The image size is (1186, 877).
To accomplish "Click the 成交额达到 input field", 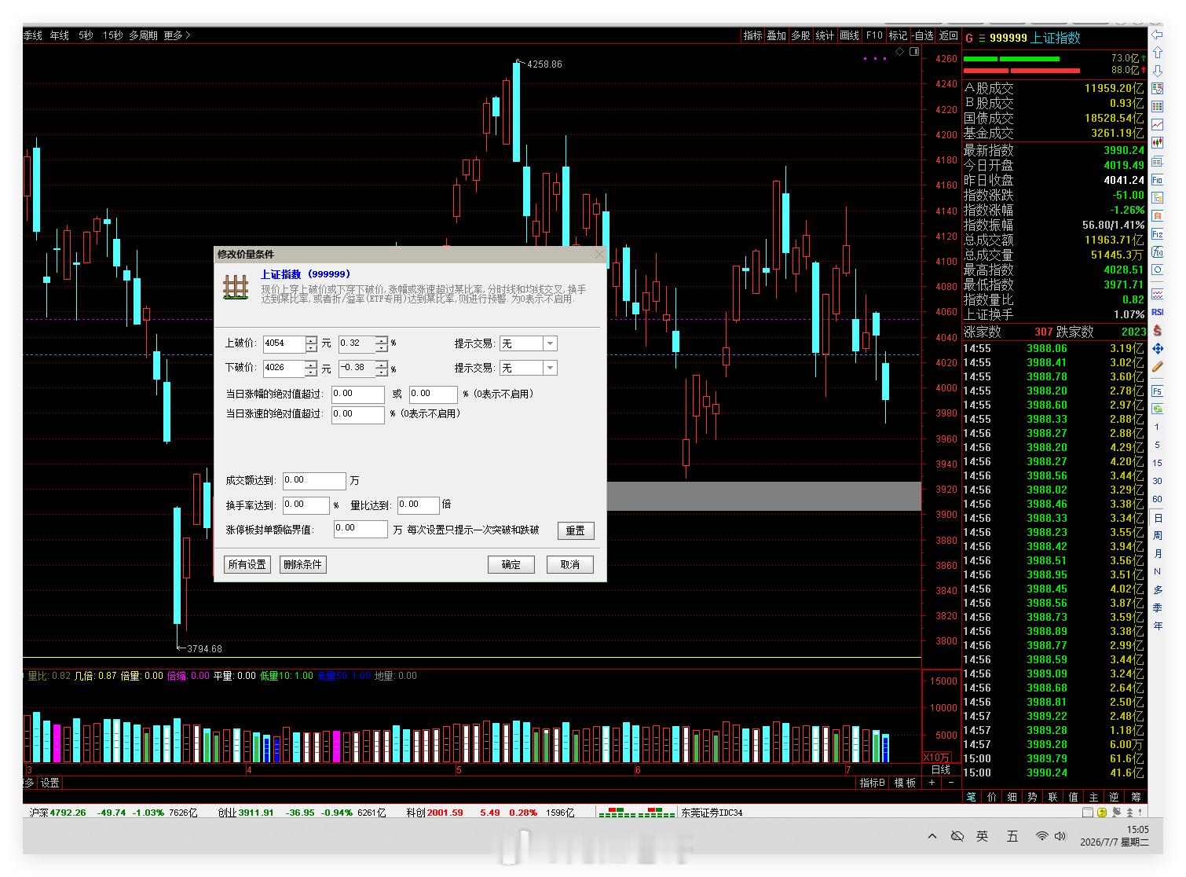I will (x=314, y=480).
